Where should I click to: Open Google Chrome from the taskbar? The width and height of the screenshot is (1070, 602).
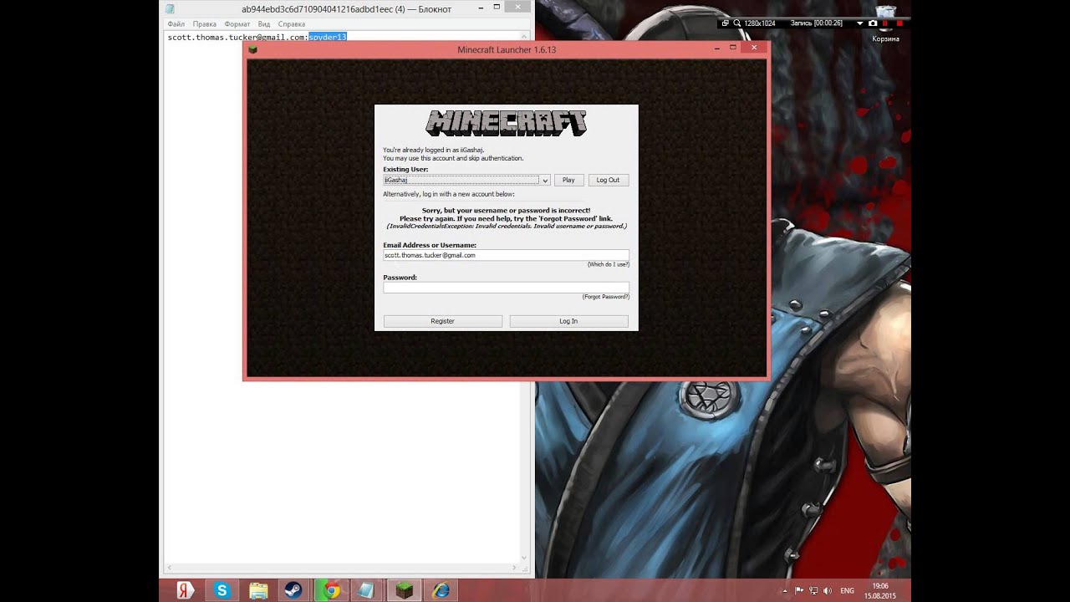(332, 590)
